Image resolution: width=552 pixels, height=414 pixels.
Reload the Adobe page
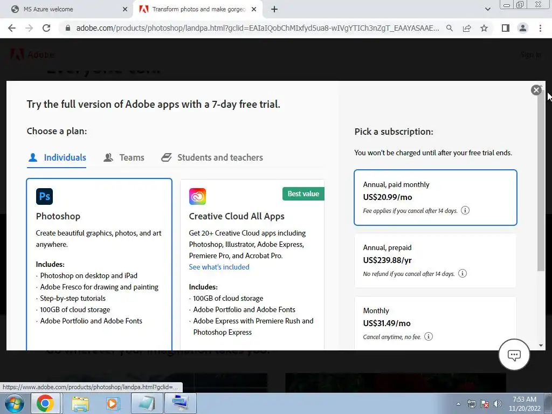(x=46, y=28)
